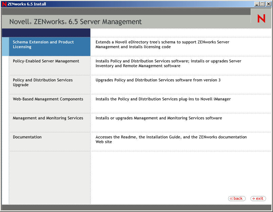The width and height of the screenshot is (273, 212).
Task: Click the "back" button
Action: (x=237, y=198)
